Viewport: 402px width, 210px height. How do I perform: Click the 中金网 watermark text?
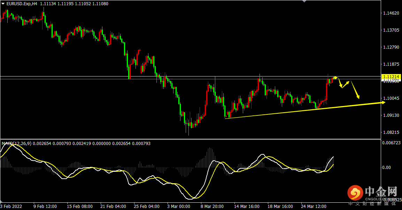[x=381, y=191]
